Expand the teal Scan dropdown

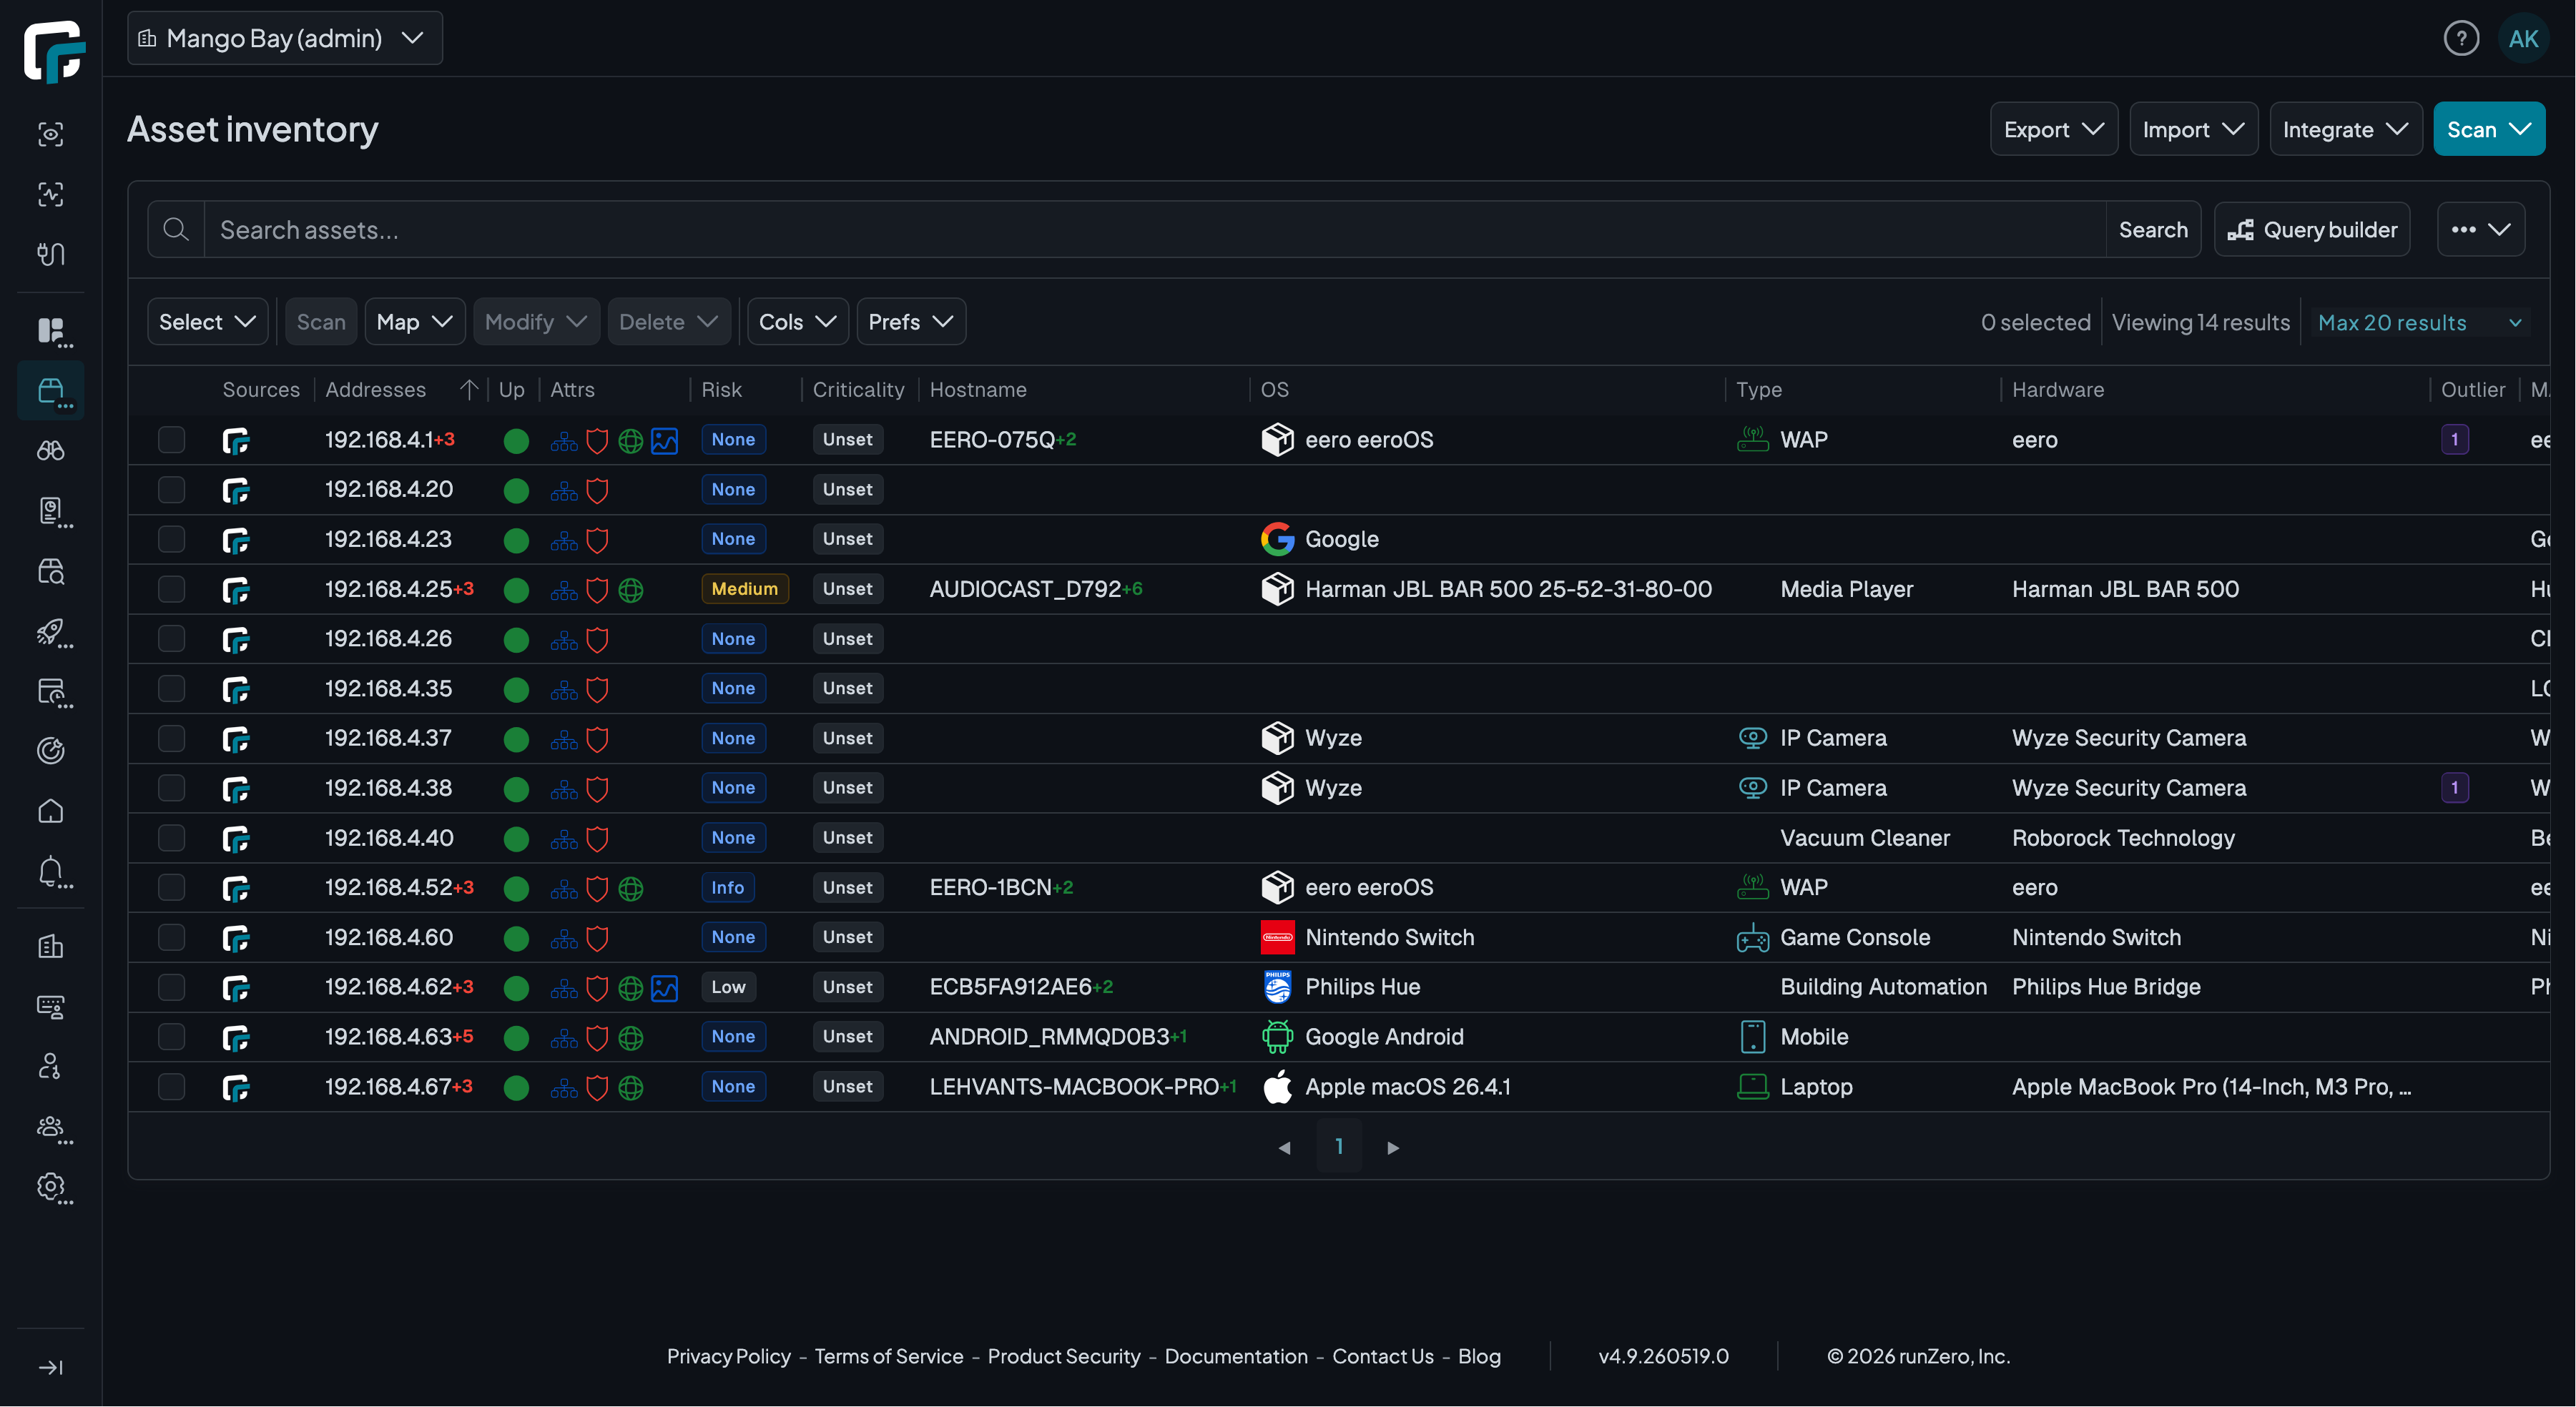pos(2489,129)
